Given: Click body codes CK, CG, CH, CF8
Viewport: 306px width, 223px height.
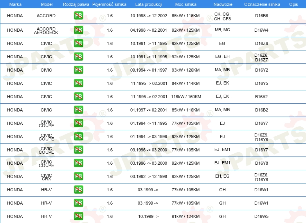Looking at the screenshot, I should tap(223, 16).
